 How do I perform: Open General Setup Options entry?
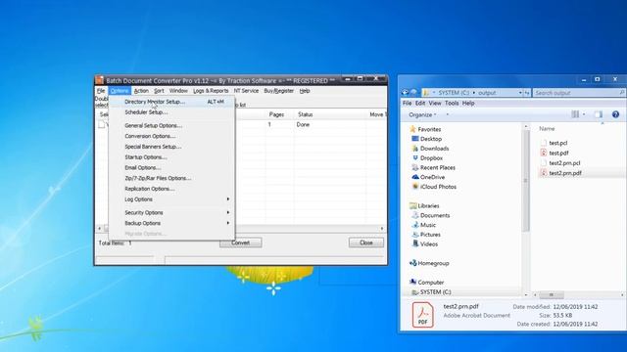[x=172, y=126]
